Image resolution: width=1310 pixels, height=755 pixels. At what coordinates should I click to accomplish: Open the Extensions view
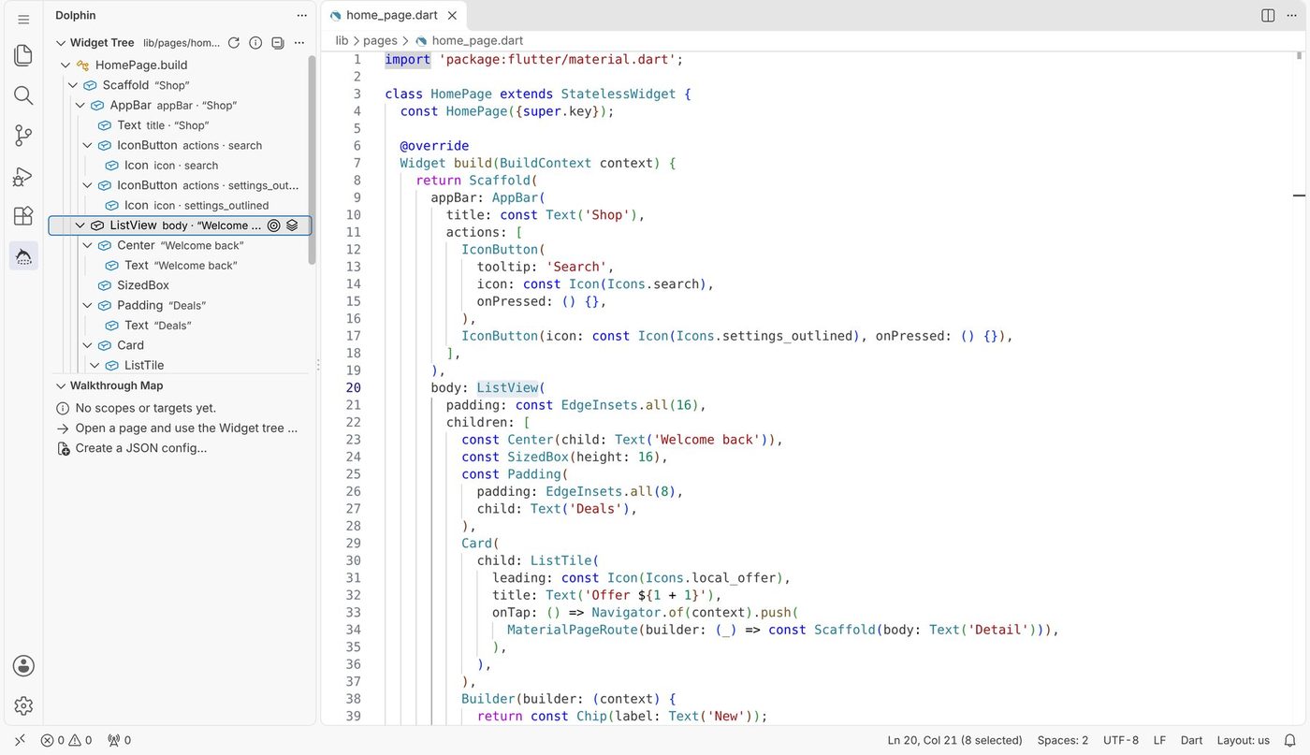click(23, 216)
